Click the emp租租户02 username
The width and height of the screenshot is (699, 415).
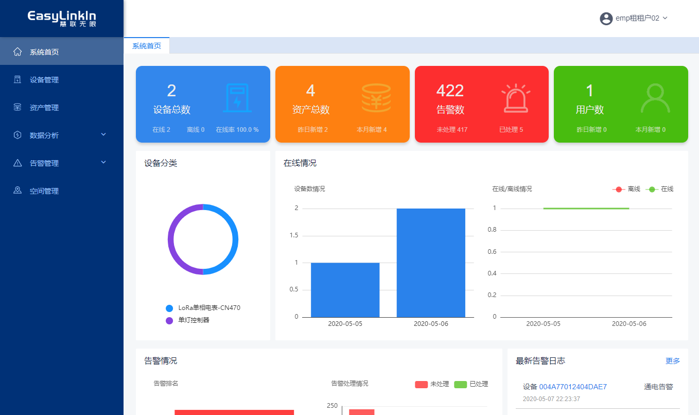pos(637,18)
